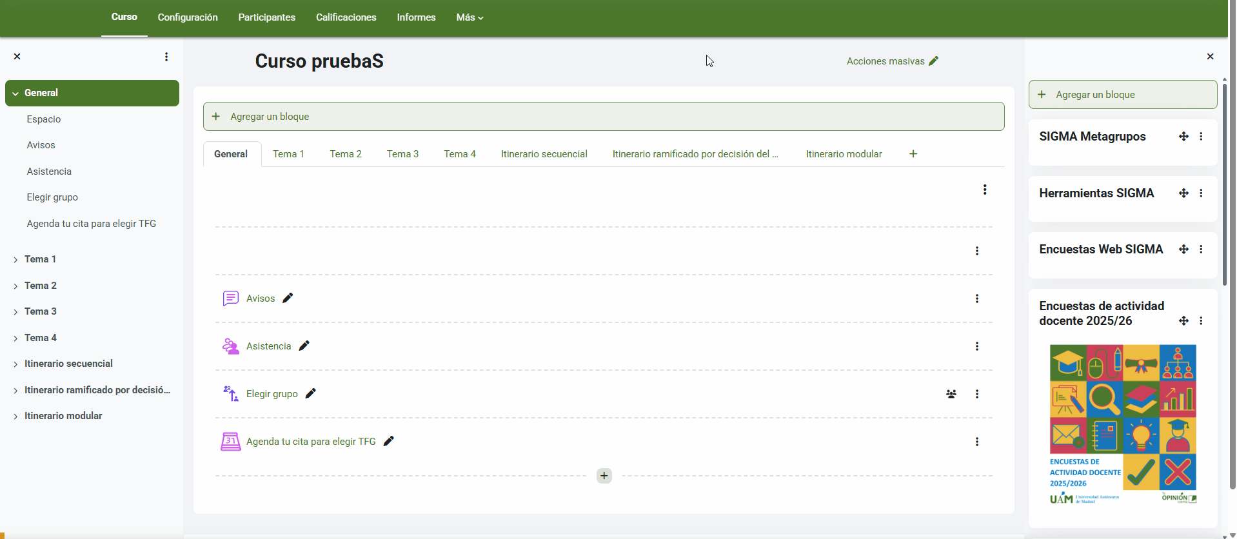Expand Itinerario ramificado in course index
The width and height of the screenshot is (1237, 539).
[x=15, y=391]
